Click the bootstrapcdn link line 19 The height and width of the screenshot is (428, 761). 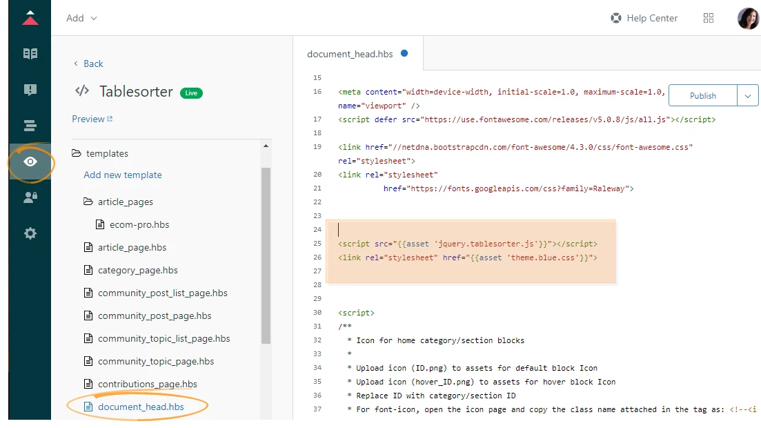point(515,153)
